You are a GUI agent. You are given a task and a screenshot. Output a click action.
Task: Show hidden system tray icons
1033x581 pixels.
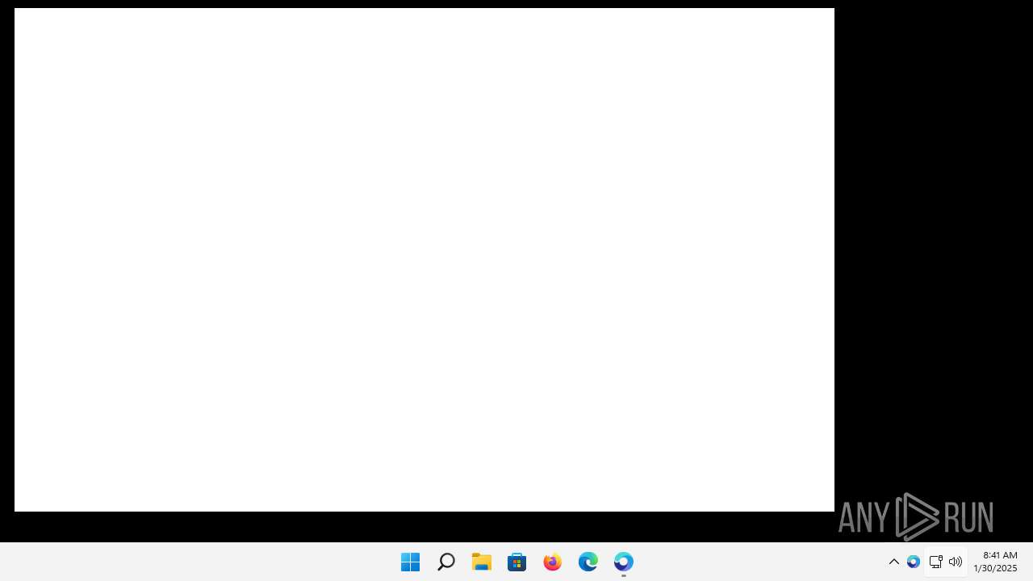tap(894, 562)
